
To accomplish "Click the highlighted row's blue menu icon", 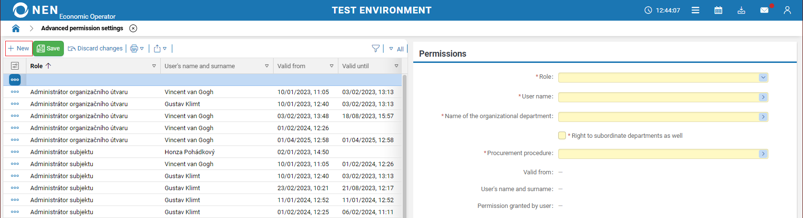I will coord(15,80).
